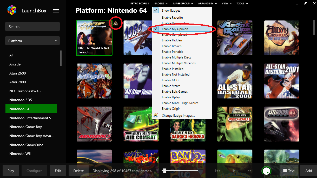Click the poop badge on 007 cover
The height and width of the screenshot is (178, 317).
(116, 24)
